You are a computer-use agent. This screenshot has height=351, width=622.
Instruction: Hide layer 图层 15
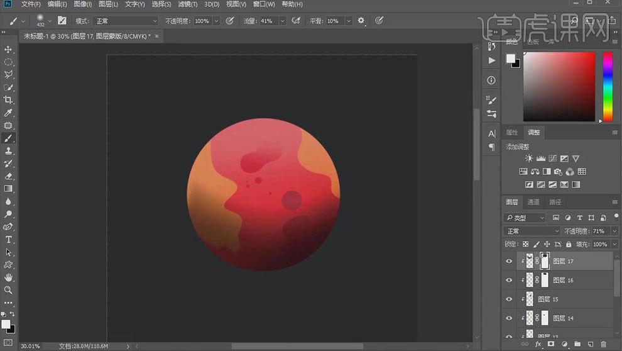coord(510,299)
